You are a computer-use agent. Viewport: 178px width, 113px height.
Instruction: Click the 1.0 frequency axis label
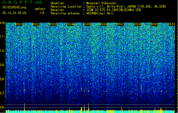(2, 51)
